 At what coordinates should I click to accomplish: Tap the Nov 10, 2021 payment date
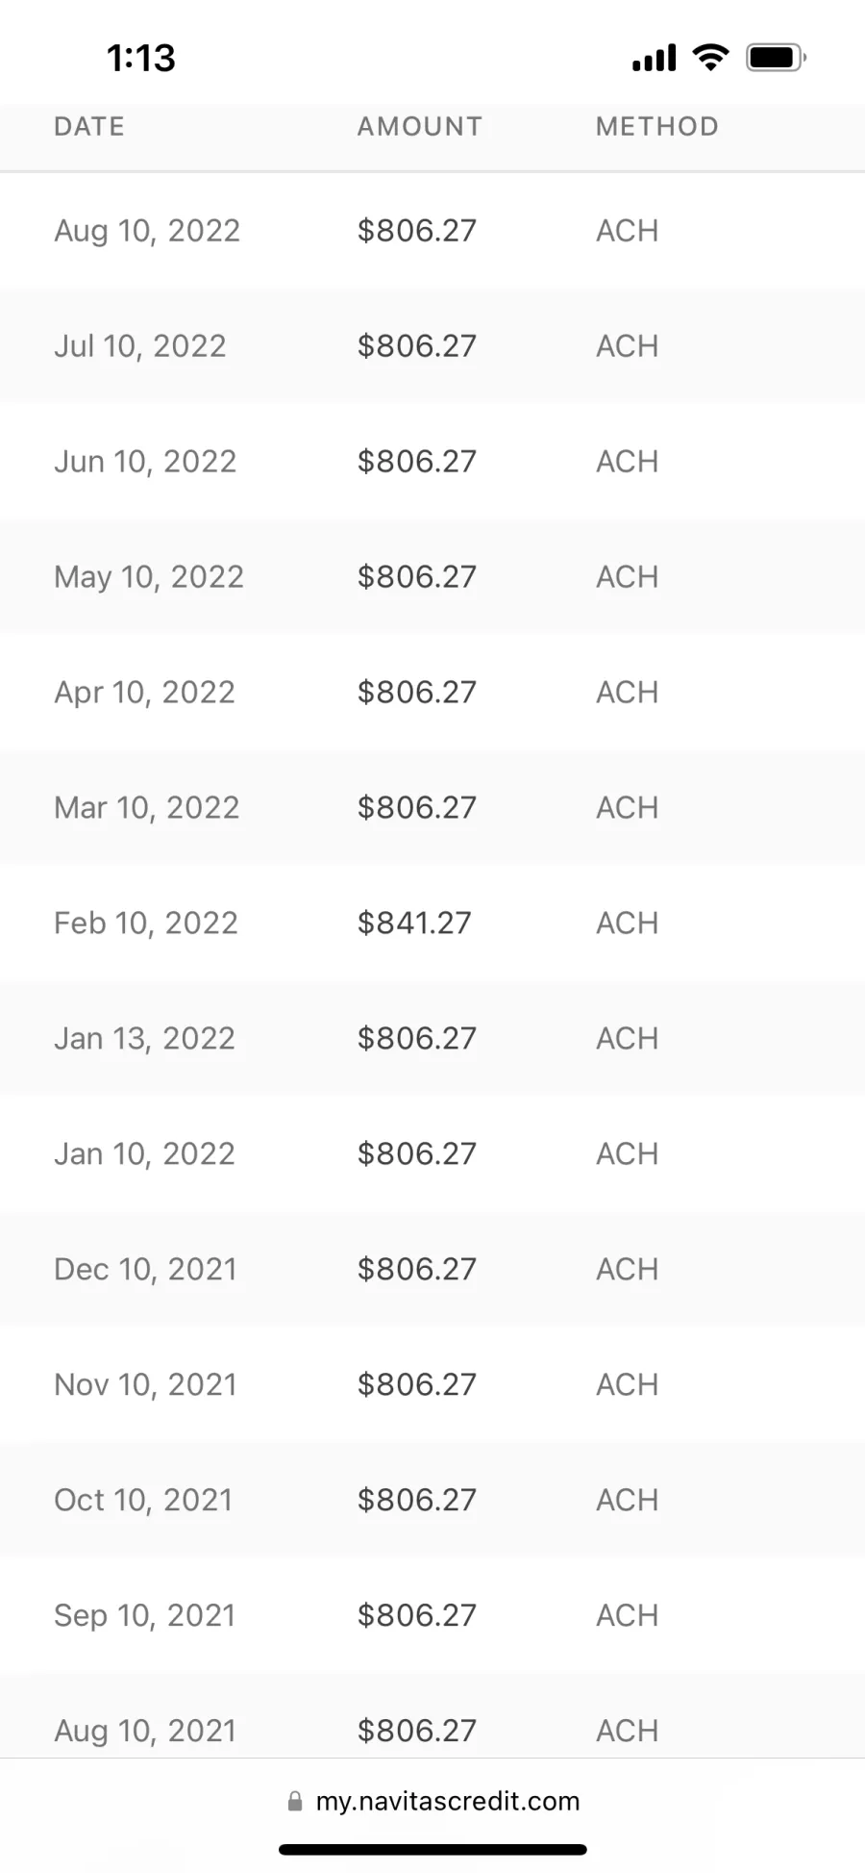click(x=145, y=1385)
